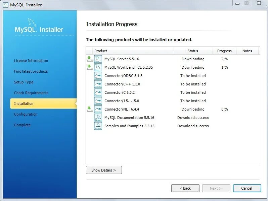Select the Connector/ODBC 5.1.8 text
The width and height of the screenshot is (268, 201).
pos(123,76)
